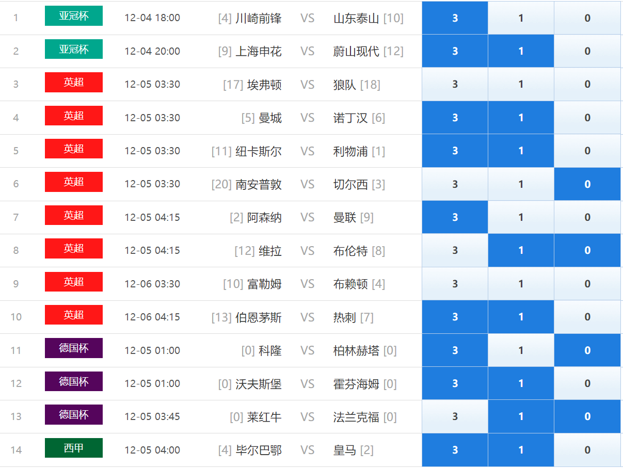Toggle option 0 for 上海申花 vs 蔚山现代
623x468 pixels.
pos(587,51)
